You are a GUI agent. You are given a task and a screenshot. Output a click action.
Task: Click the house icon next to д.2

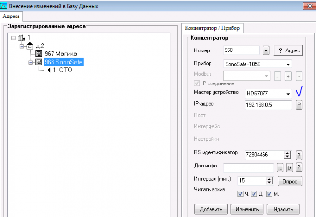pos(30,46)
